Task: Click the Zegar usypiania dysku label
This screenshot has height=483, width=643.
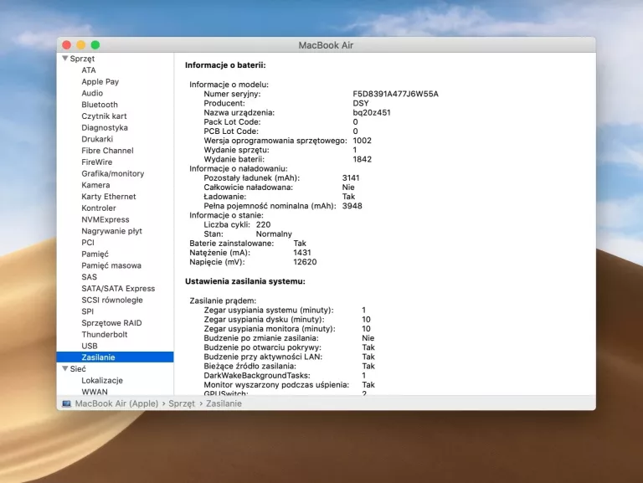Action: (264, 320)
